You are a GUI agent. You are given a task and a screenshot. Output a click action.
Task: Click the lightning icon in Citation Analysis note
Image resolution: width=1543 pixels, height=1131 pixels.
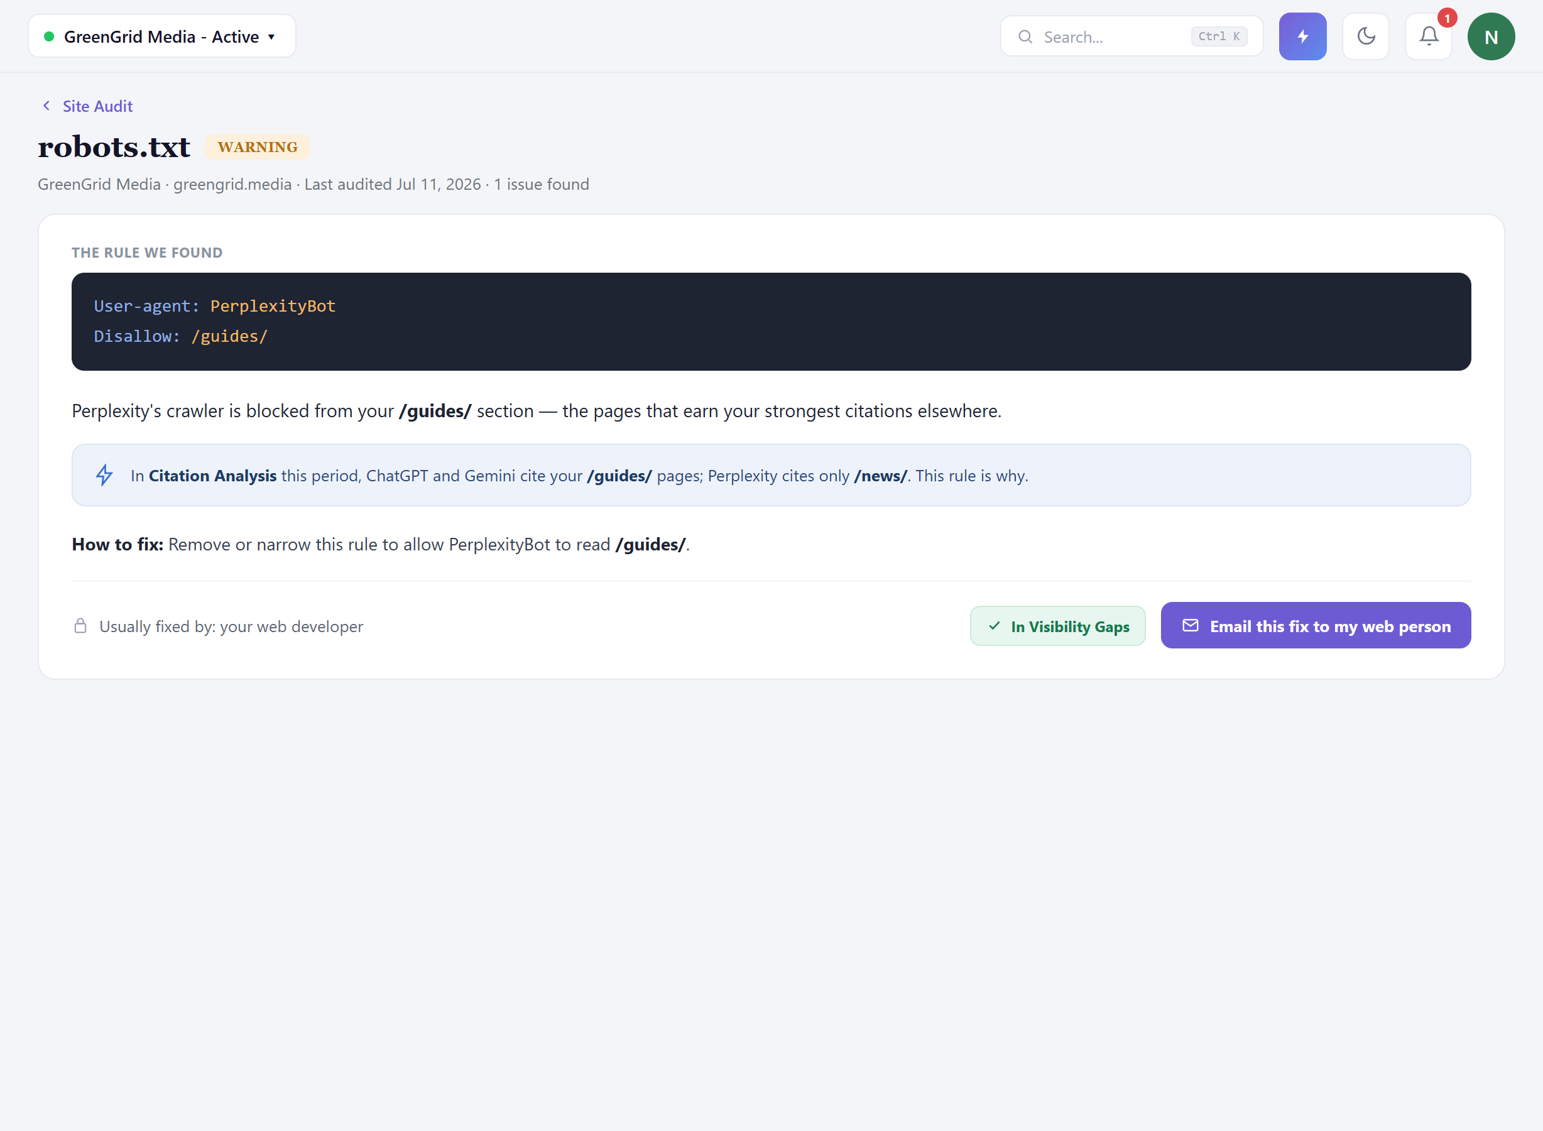click(104, 475)
